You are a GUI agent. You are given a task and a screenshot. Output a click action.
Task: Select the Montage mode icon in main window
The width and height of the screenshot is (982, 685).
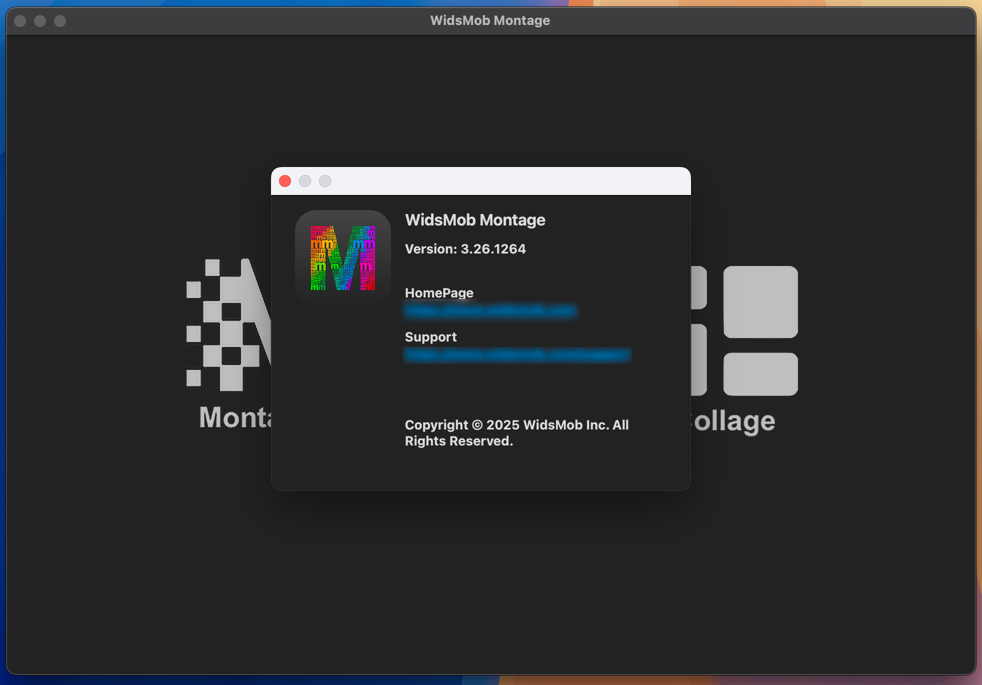pyautogui.click(x=228, y=325)
